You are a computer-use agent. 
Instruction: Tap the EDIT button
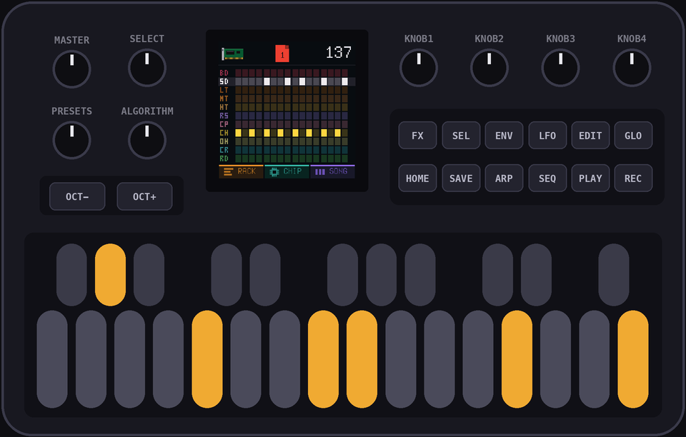pos(590,136)
